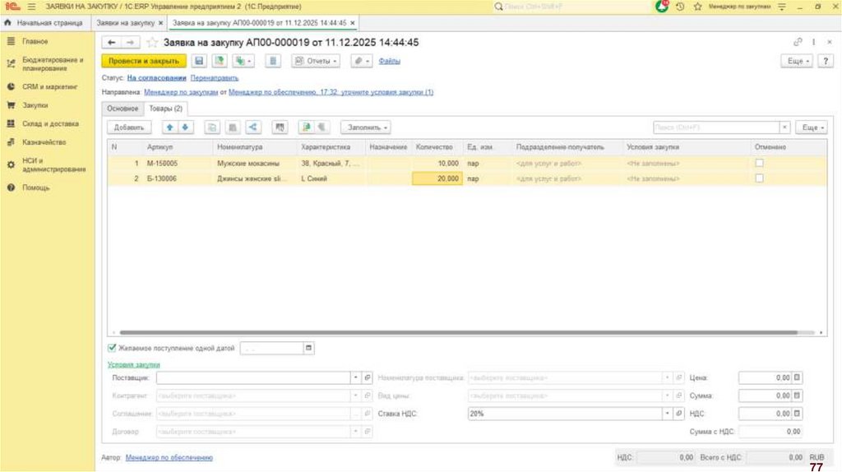This screenshot has width=842, height=472.
Task: Click the get-link chain icon
Action: (x=798, y=42)
